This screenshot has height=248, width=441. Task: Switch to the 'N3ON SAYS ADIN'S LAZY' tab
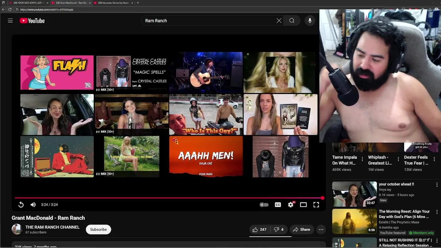[x=28, y=3]
